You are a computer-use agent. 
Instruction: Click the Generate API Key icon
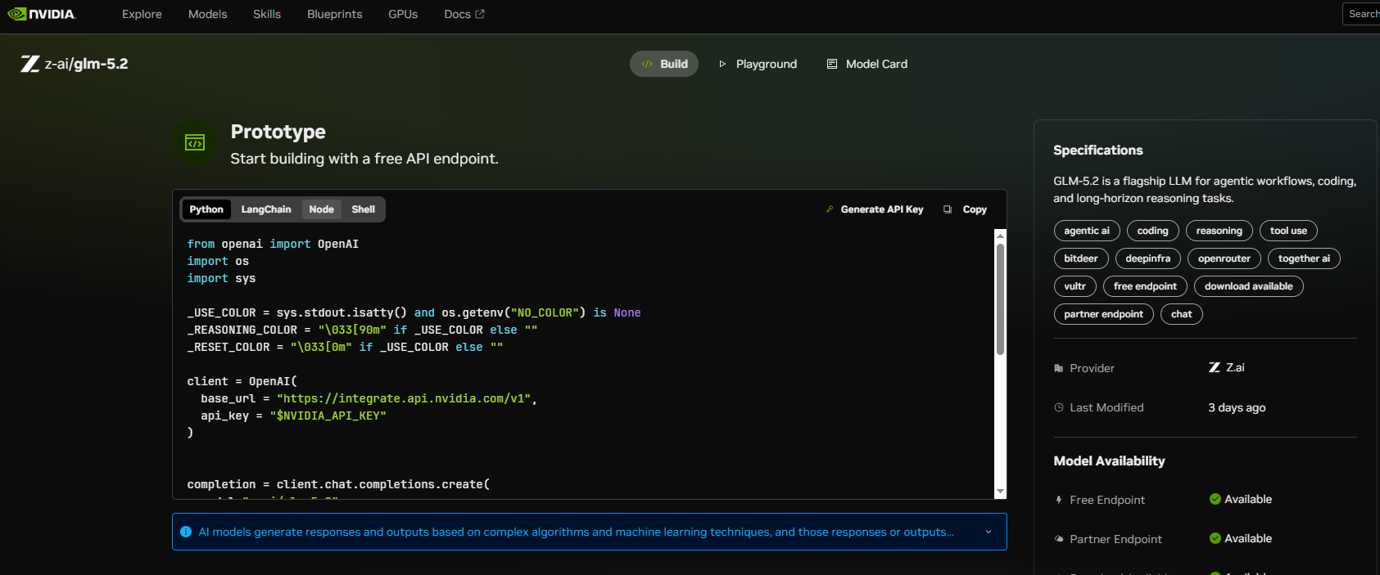click(830, 209)
